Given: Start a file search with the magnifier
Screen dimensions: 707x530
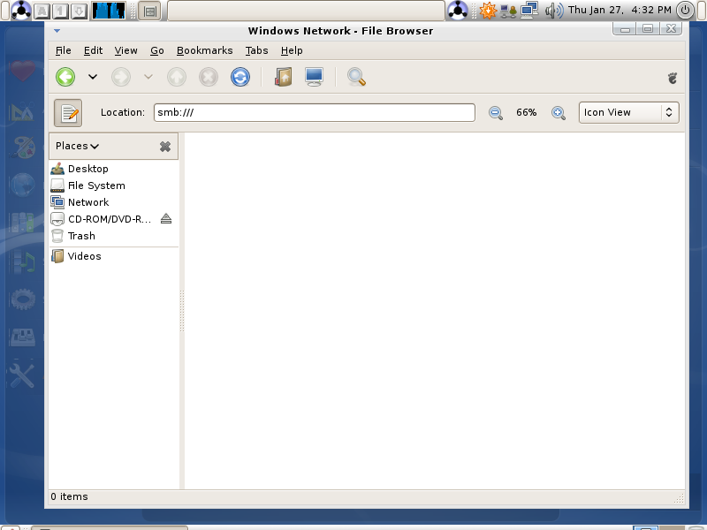Looking at the screenshot, I should 356,77.
